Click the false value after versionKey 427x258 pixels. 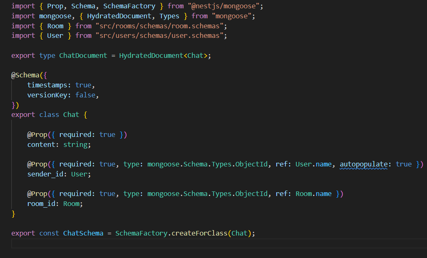point(85,95)
